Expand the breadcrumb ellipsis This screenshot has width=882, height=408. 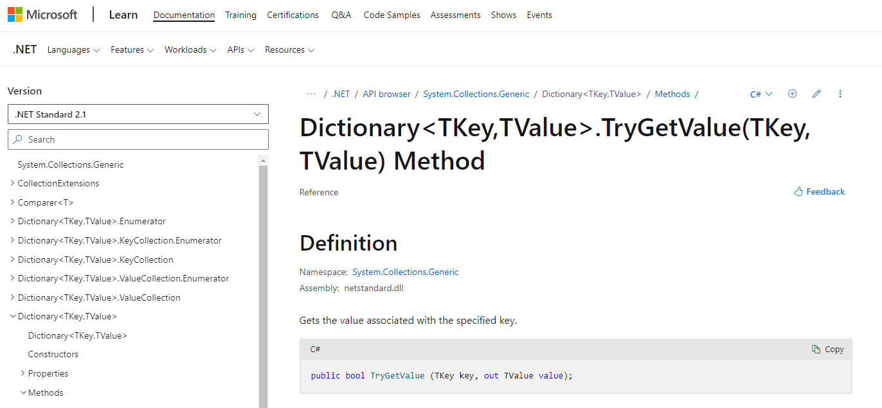pyautogui.click(x=311, y=94)
